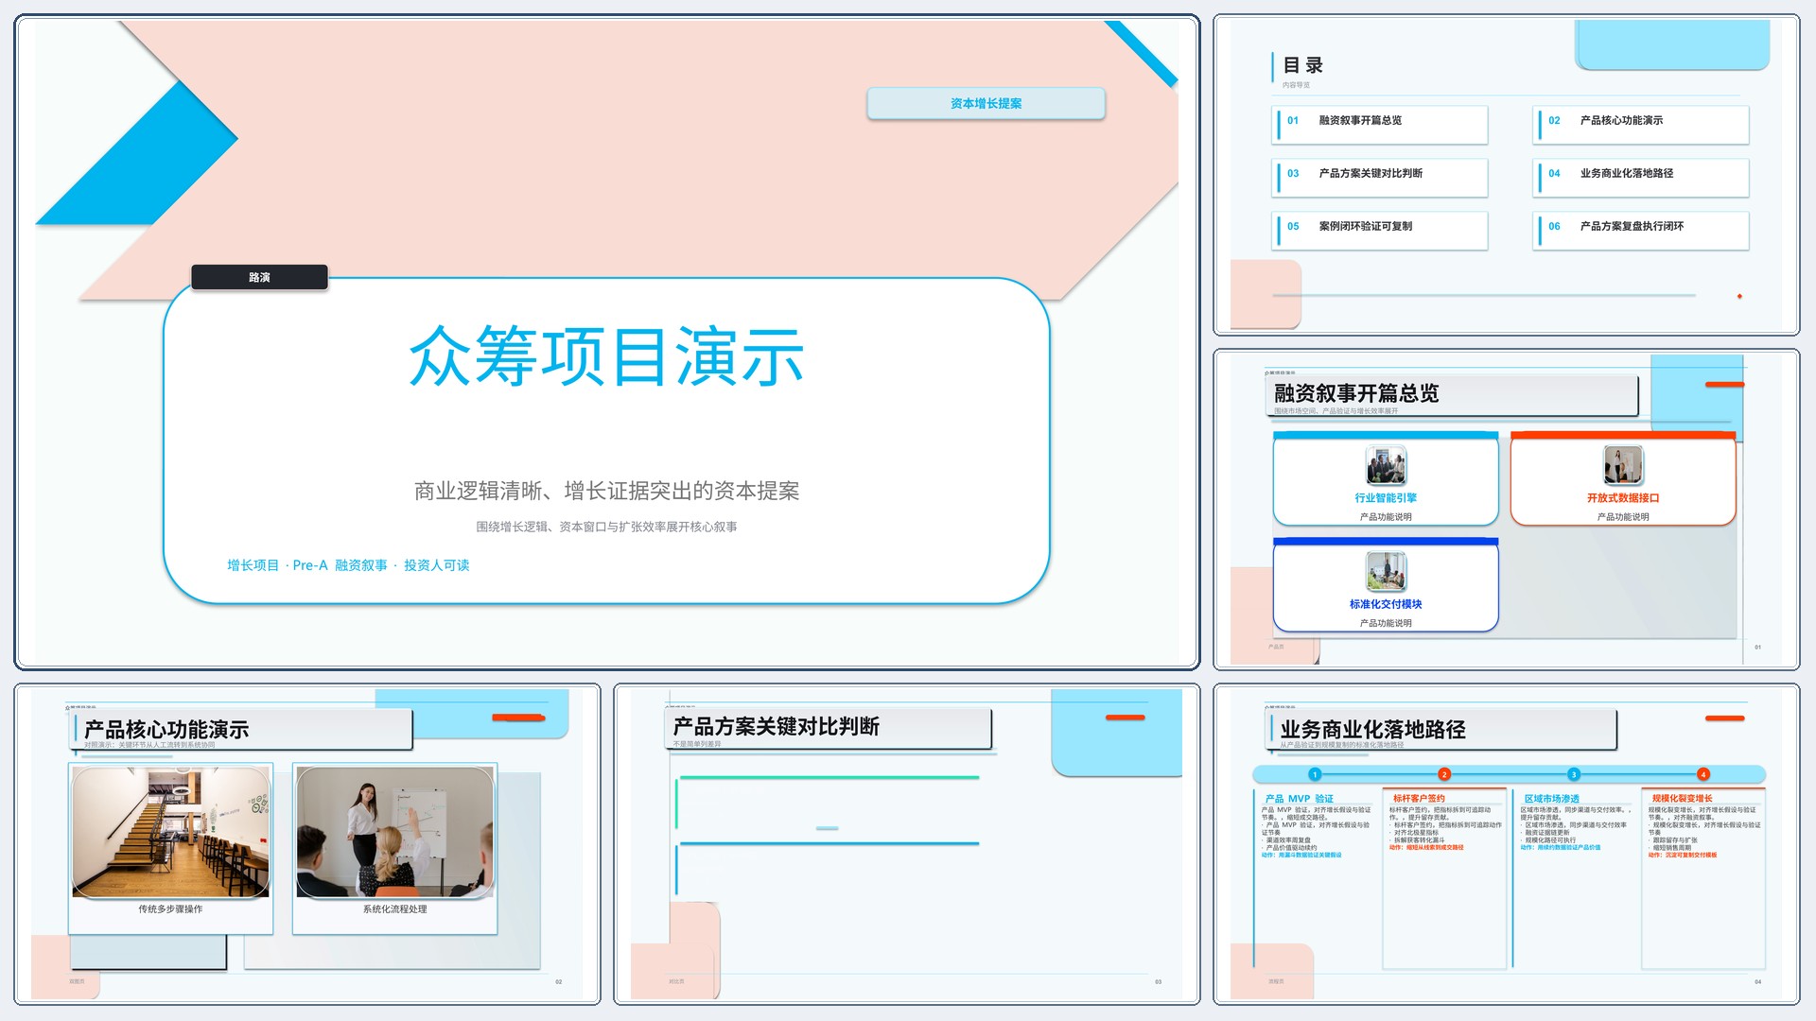Click subtitle 商业逻辑清晰、增长证据突出的资本提案

click(x=606, y=491)
